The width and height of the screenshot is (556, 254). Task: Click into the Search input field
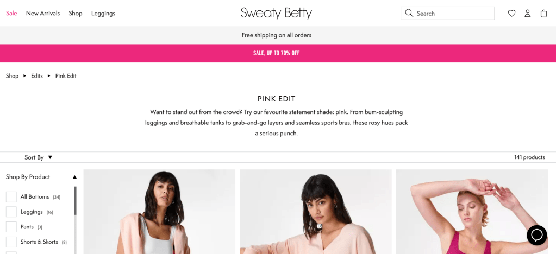click(454, 13)
